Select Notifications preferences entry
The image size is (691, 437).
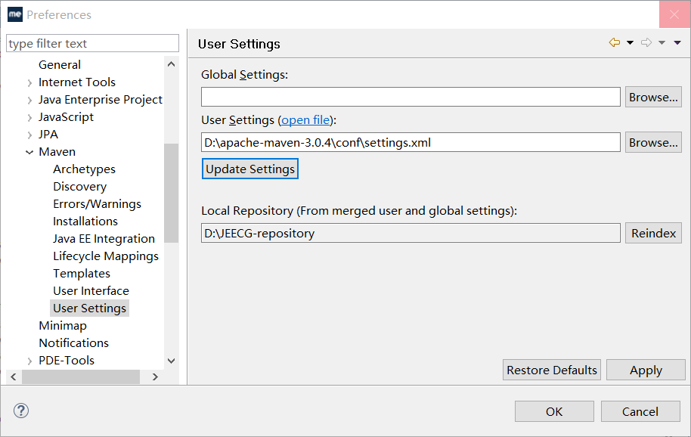click(73, 342)
